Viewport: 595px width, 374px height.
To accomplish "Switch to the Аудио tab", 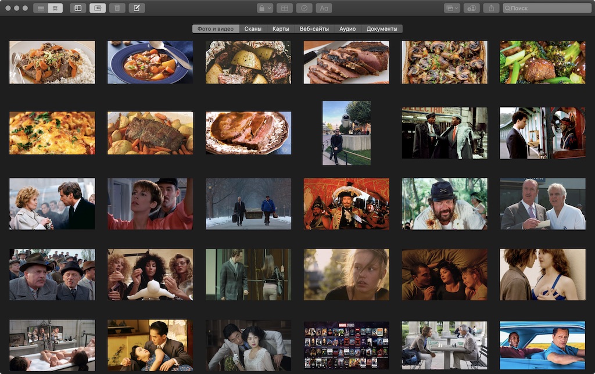I will 347,29.
